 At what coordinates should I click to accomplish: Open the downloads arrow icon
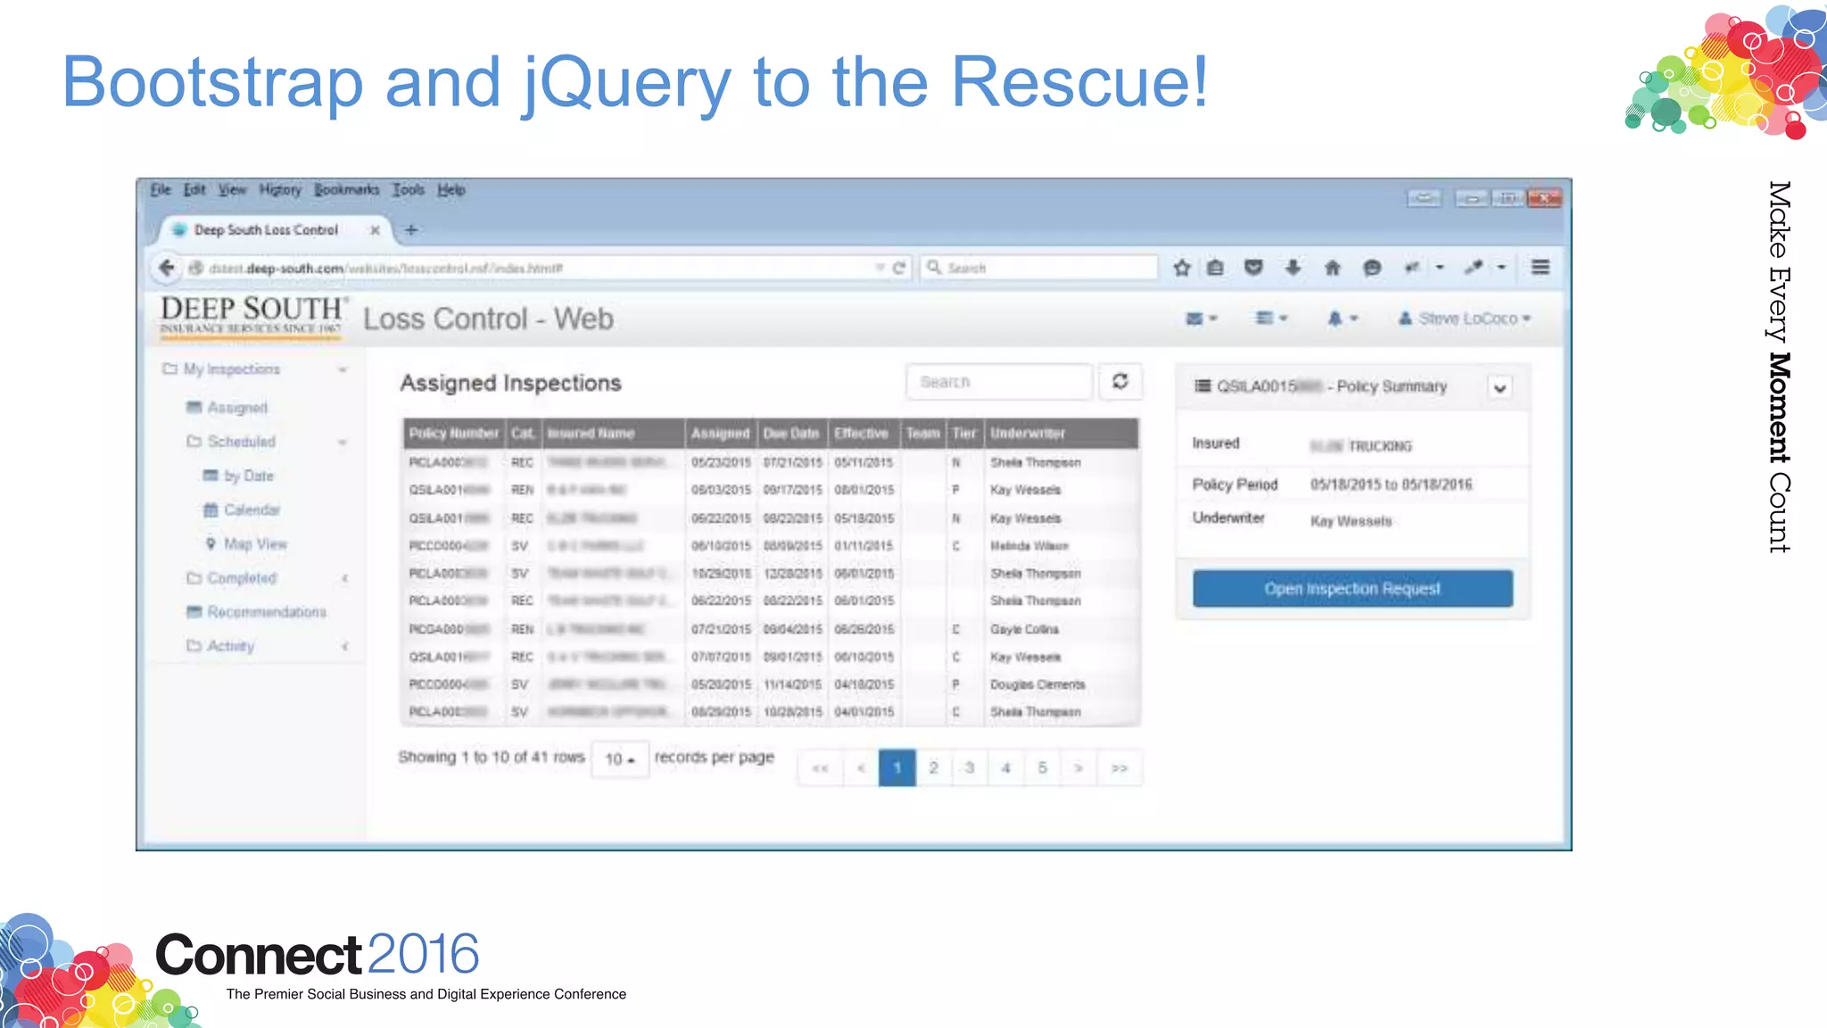click(1293, 268)
